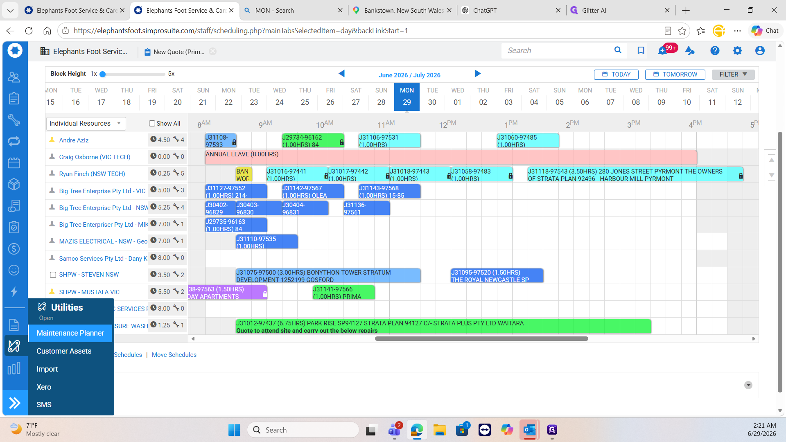Viewport: 786px width, 442px height.
Task: Click the TOMORROW button
Action: (x=675, y=74)
